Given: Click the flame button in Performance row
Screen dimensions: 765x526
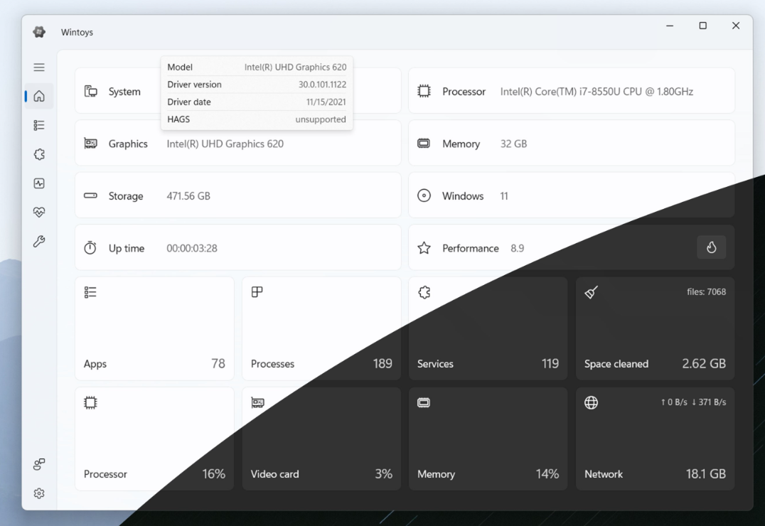Looking at the screenshot, I should tap(711, 247).
